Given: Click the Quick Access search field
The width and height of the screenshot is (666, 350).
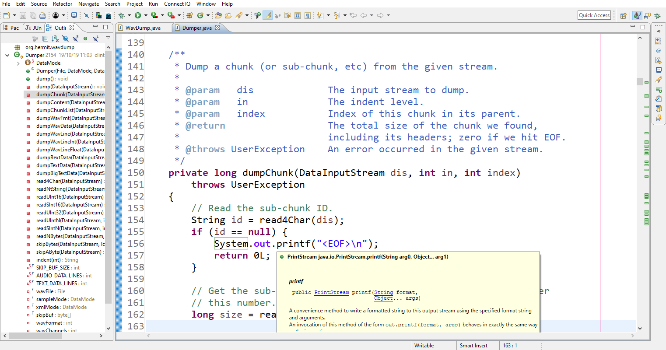Looking at the screenshot, I should [x=594, y=15].
